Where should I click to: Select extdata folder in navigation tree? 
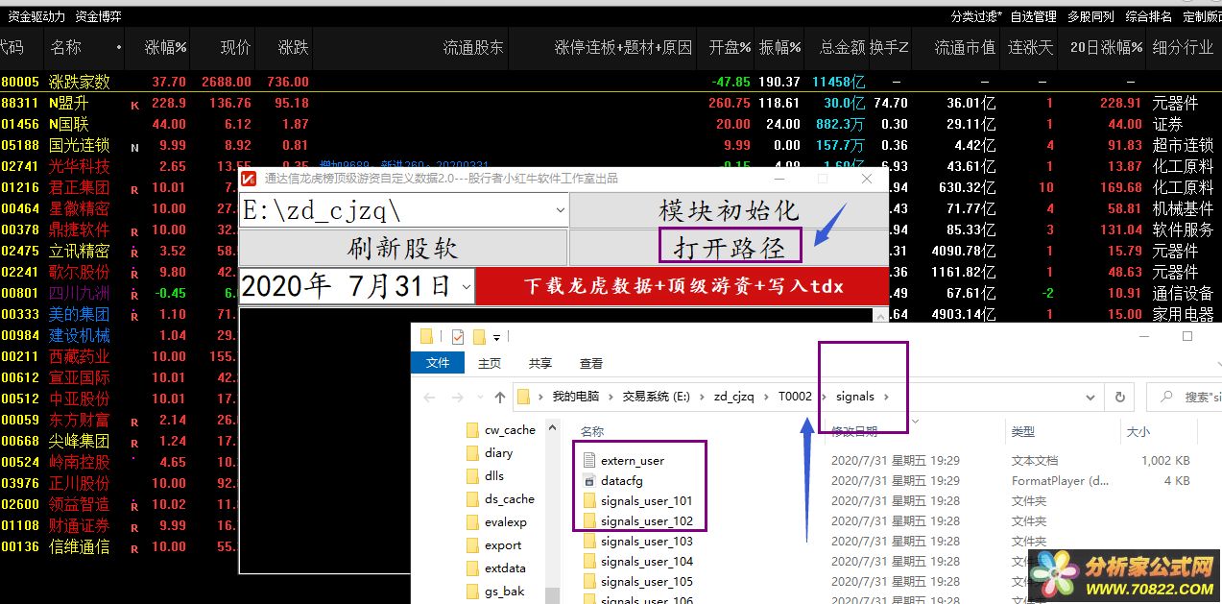click(x=505, y=568)
